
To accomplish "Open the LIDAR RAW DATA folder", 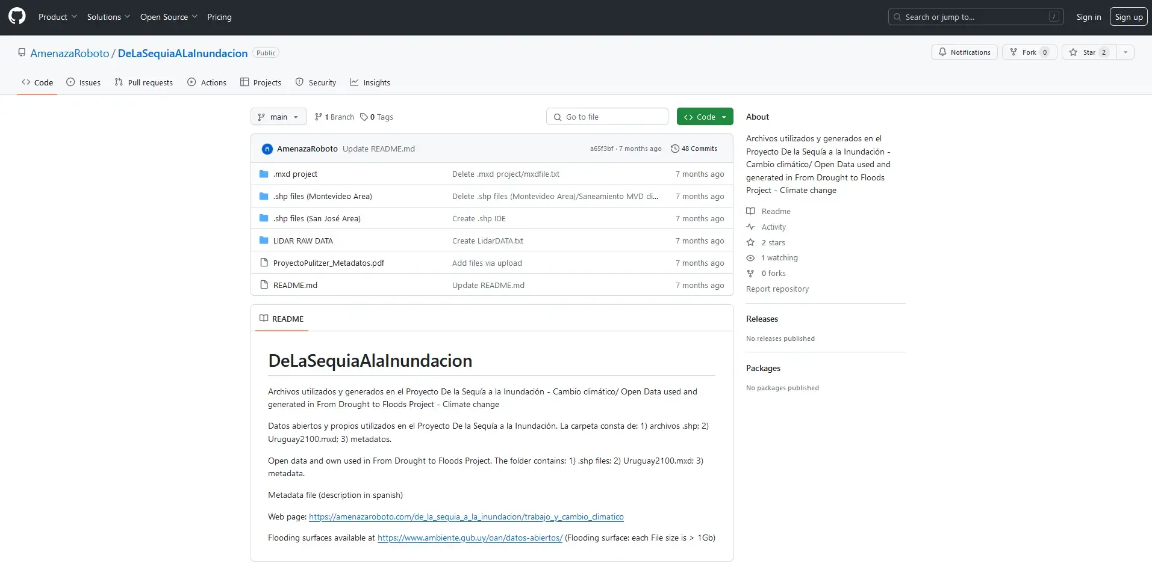I will point(303,241).
